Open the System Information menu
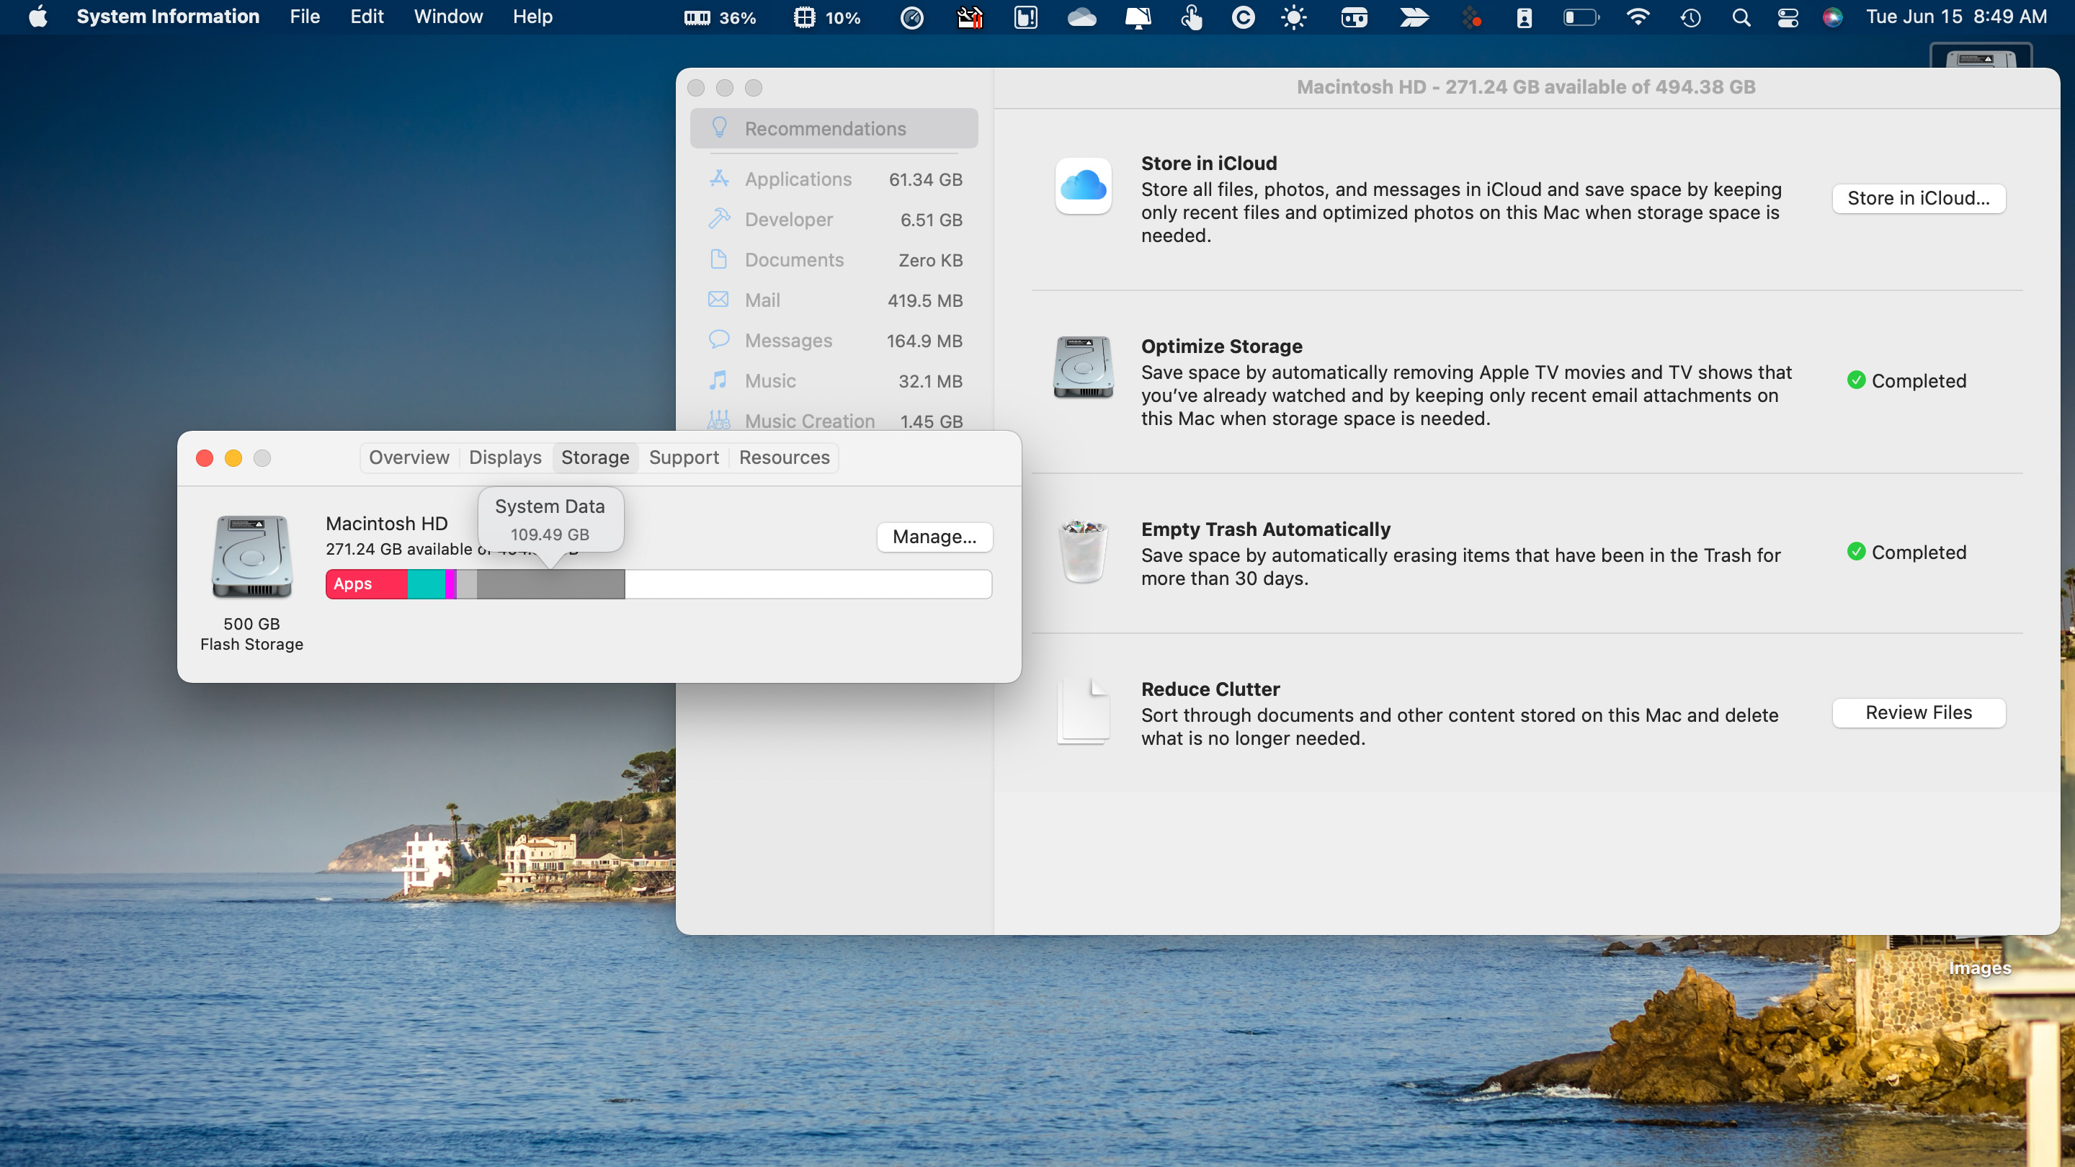This screenshot has height=1167, width=2075. 168,17
